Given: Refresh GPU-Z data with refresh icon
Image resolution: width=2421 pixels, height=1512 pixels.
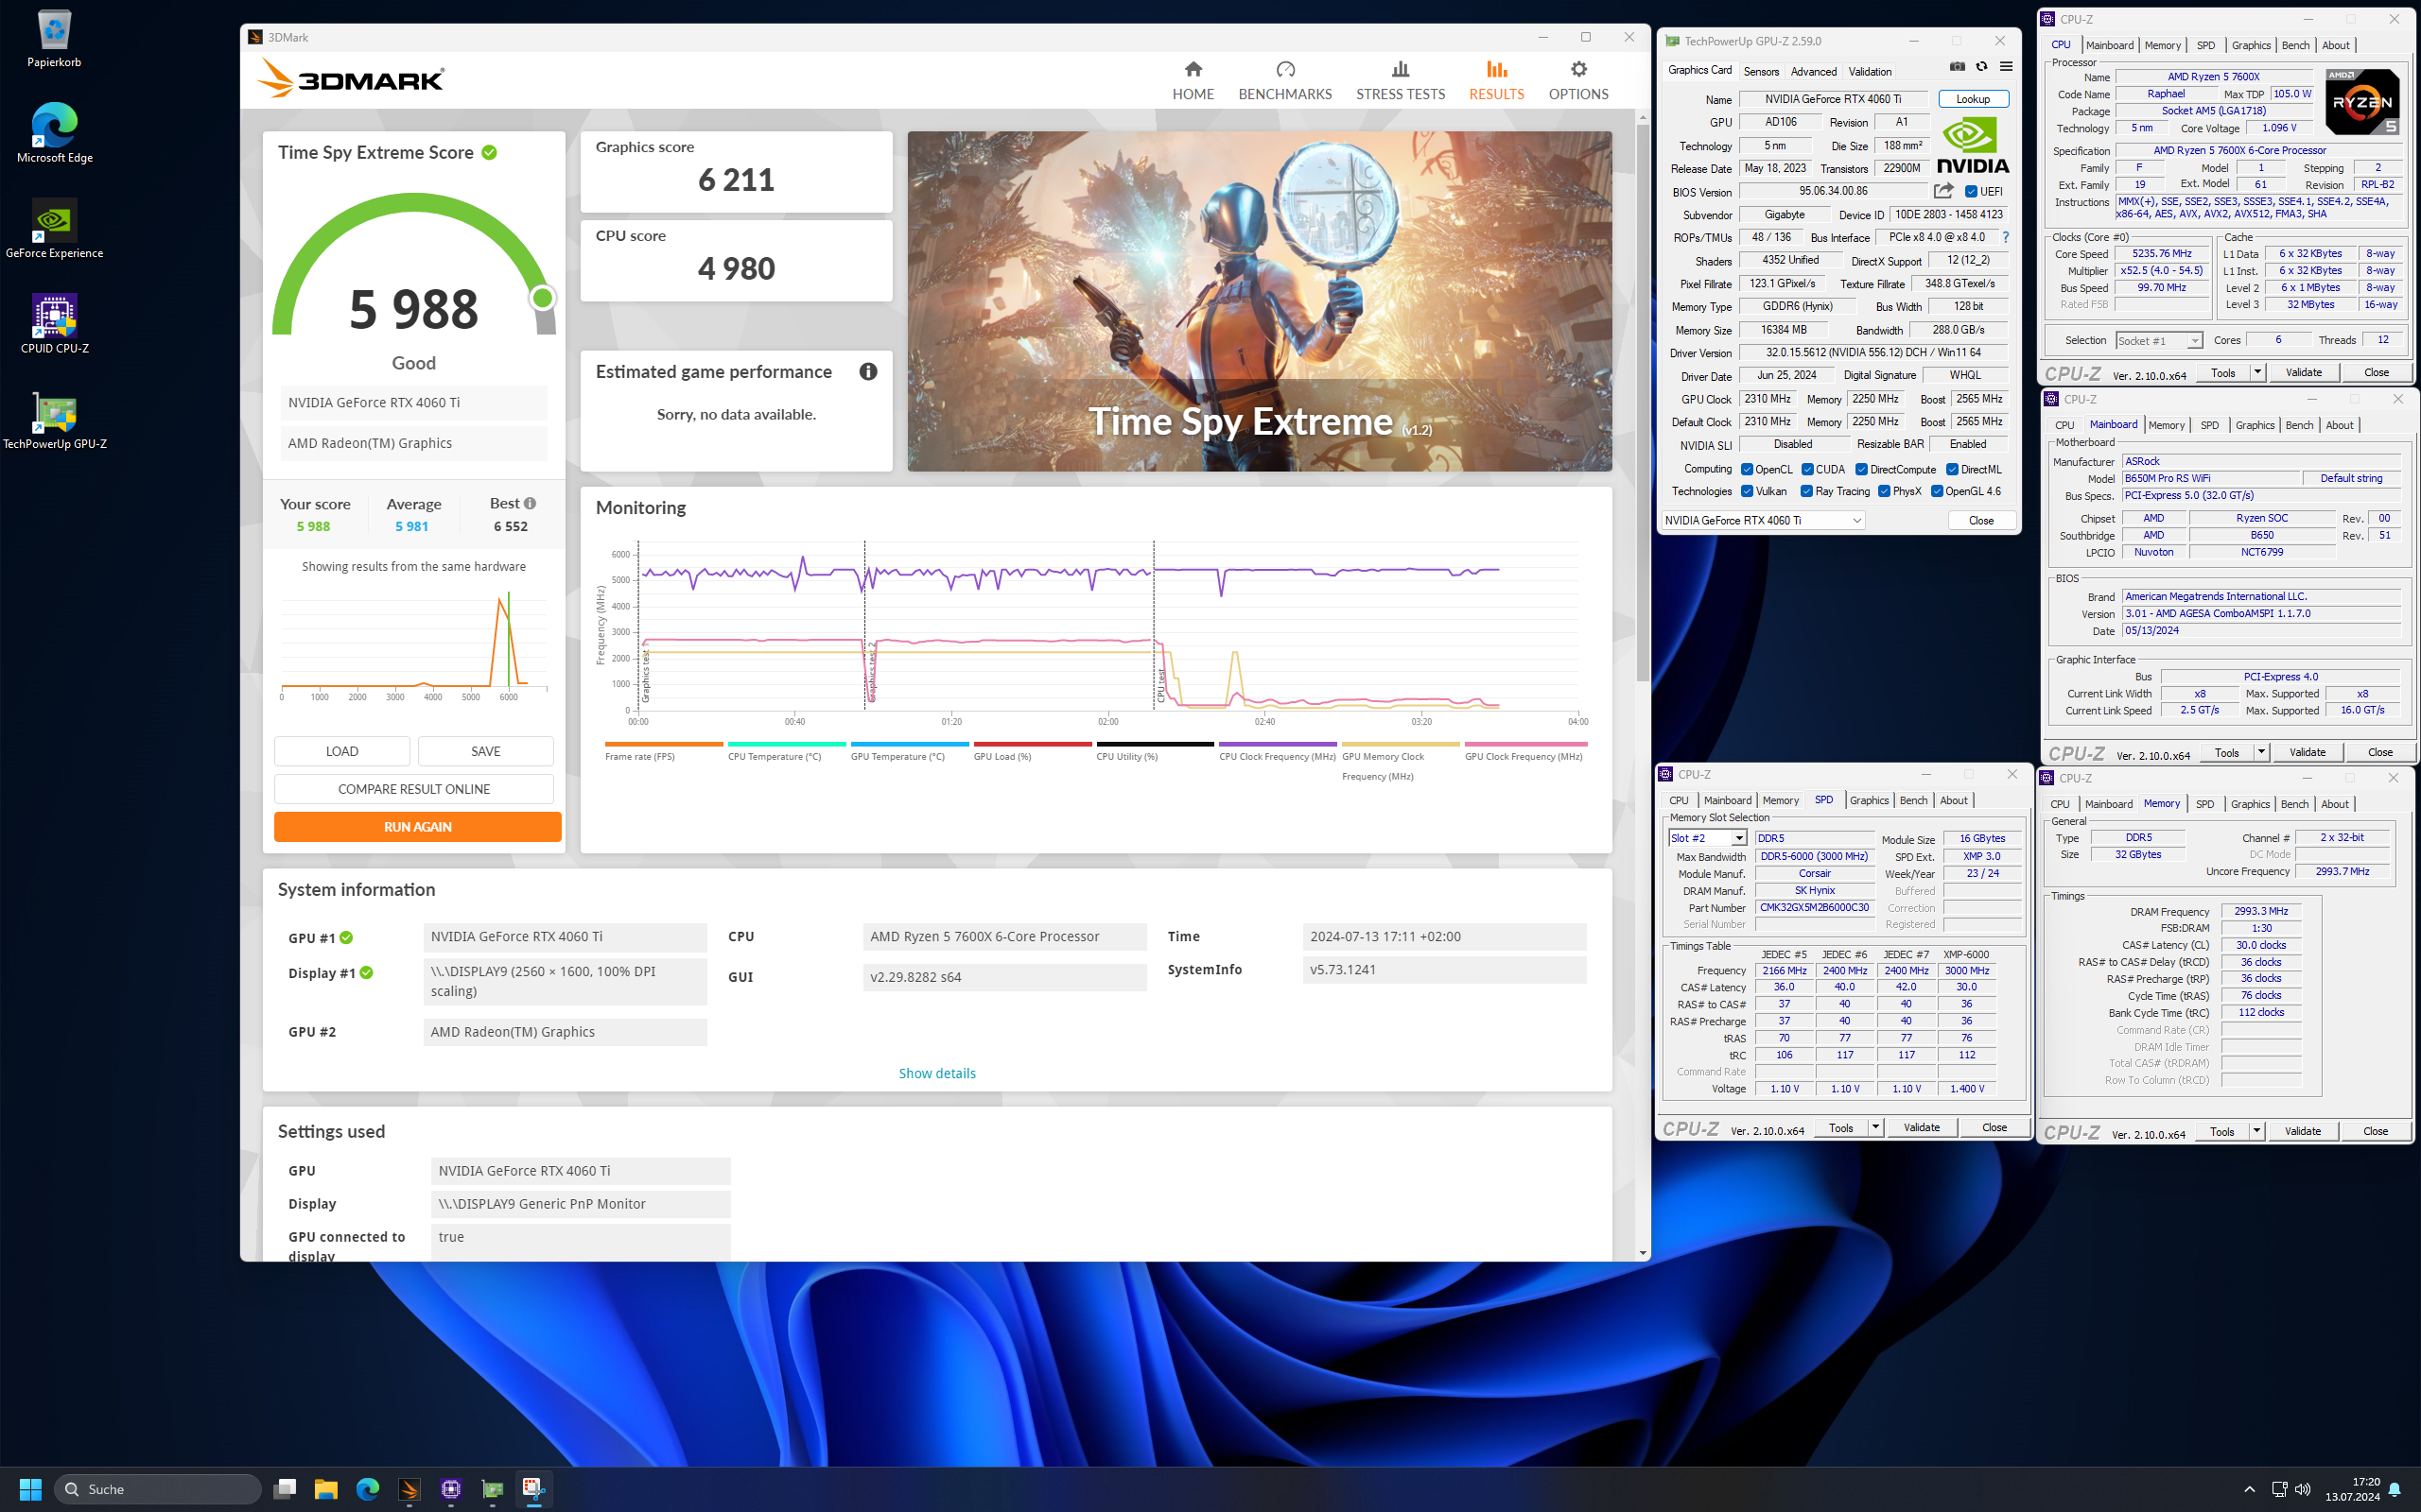Looking at the screenshot, I should point(1981,67).
